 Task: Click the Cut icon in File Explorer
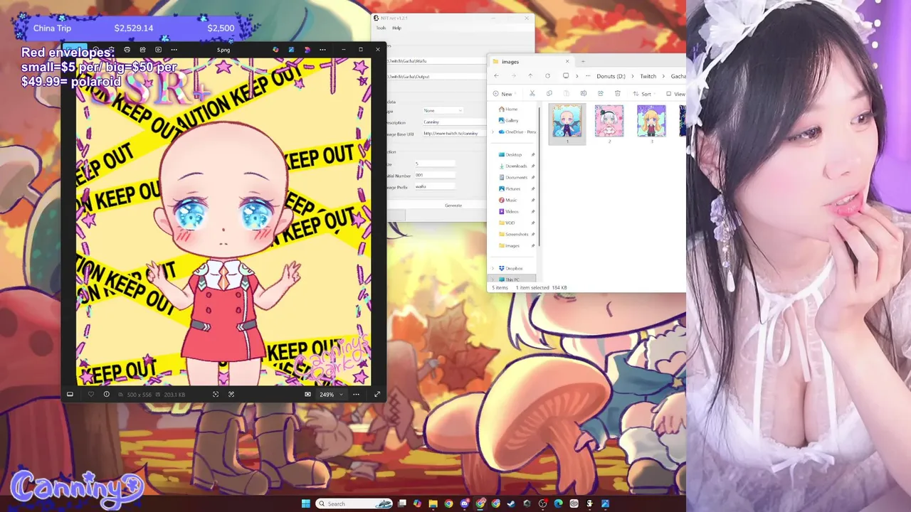(532, 94)
